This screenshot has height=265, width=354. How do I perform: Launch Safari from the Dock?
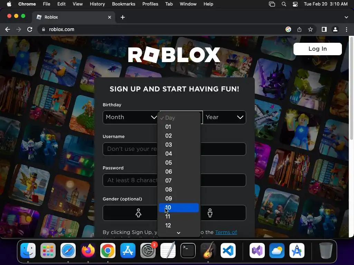68,251
